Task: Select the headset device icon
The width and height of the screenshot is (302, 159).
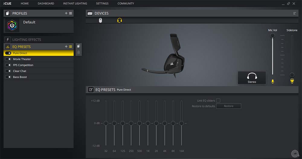Action: [120, 20]
